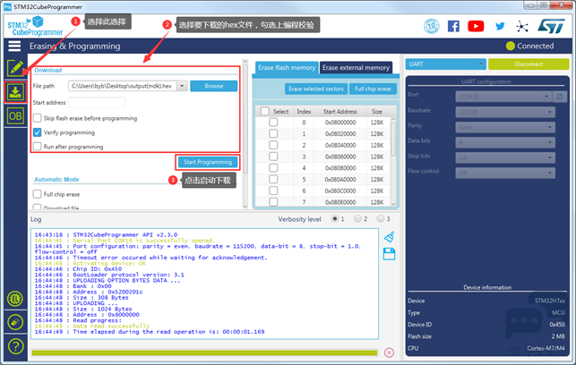Set verbosity level to 2
Image resolution: width=576 pixels, height=365 pixels.
pyautogui.click(x=357, y=218)
